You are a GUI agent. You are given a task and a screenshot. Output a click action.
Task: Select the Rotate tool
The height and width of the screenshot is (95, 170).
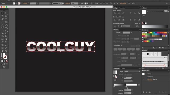pos(2,31)
